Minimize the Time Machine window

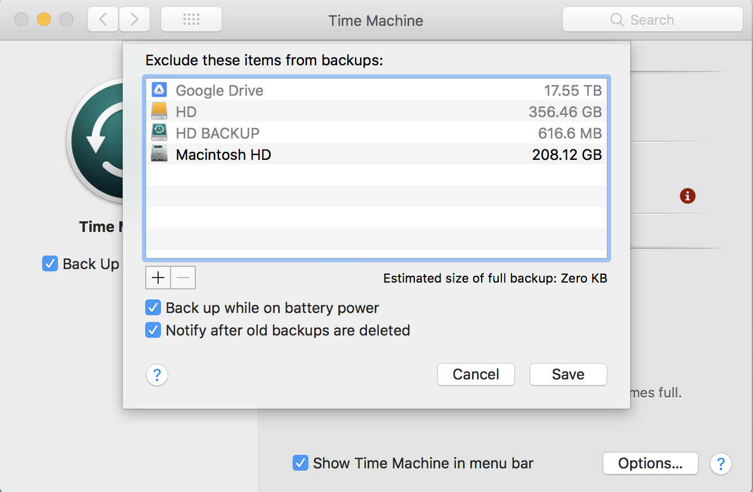pos(44,20)
